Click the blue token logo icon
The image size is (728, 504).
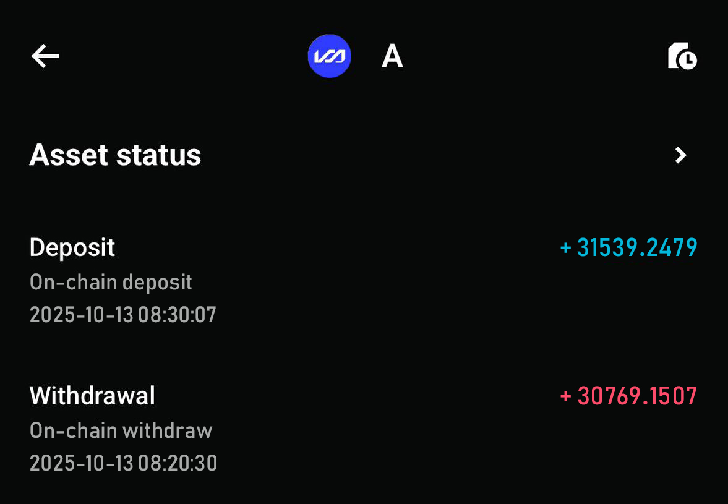(x=329, y=56)
